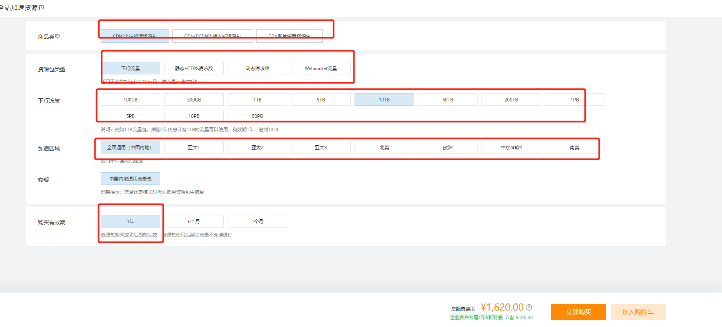This screenshot has width=722, height=327.
Task: Select CDN/全站加速资源包 product type
Action: tap(135, 36)
